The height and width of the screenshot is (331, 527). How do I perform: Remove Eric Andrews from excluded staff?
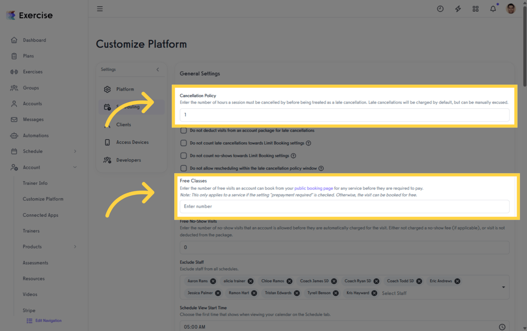click(457, 281)
